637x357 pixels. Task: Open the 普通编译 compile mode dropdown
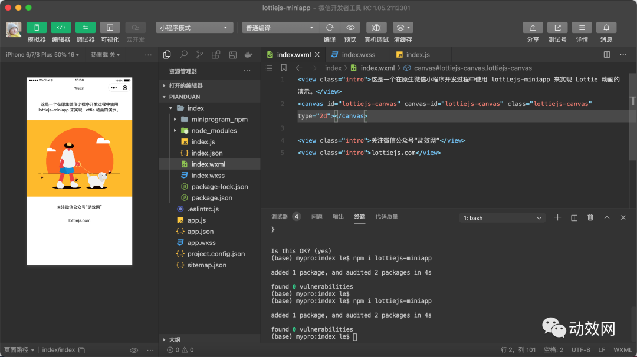coord(280,28)
